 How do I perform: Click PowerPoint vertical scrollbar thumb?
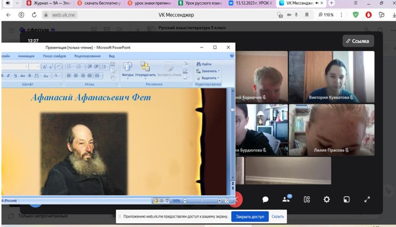pos(233,110)
